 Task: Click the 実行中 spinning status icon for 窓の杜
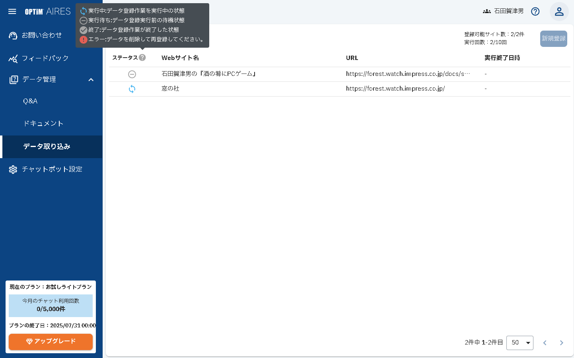tap(132, 89)
